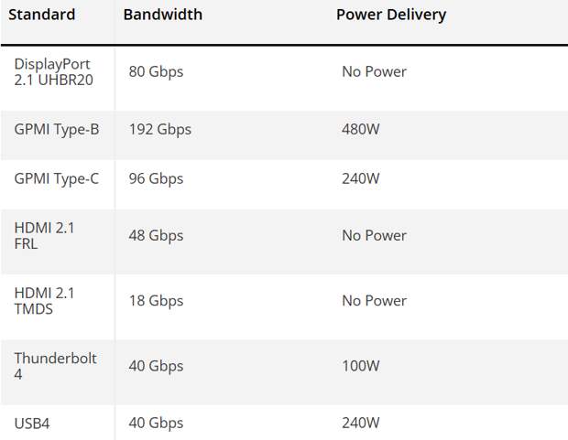Select the Thunderbolt 4 row label
Image resolution: width=568 pixels, height=440 pixels.
coord(55,366)
